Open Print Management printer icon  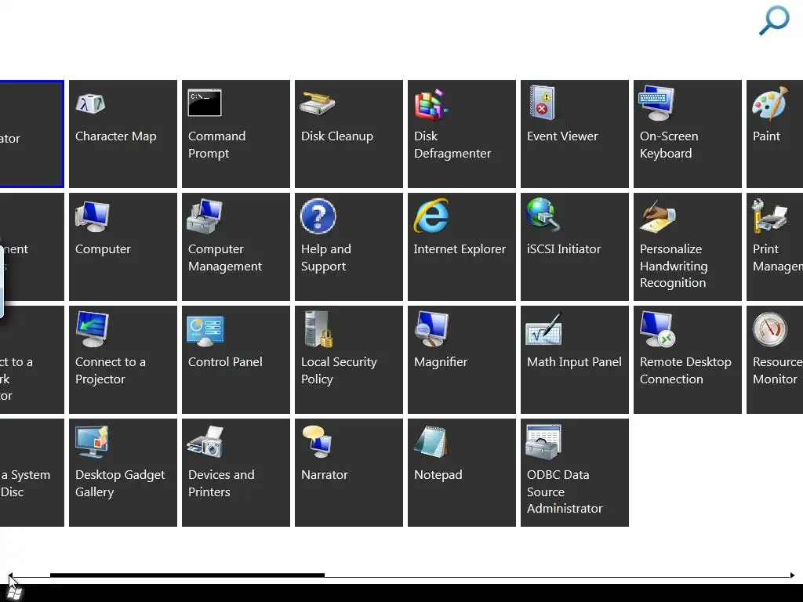769,216
